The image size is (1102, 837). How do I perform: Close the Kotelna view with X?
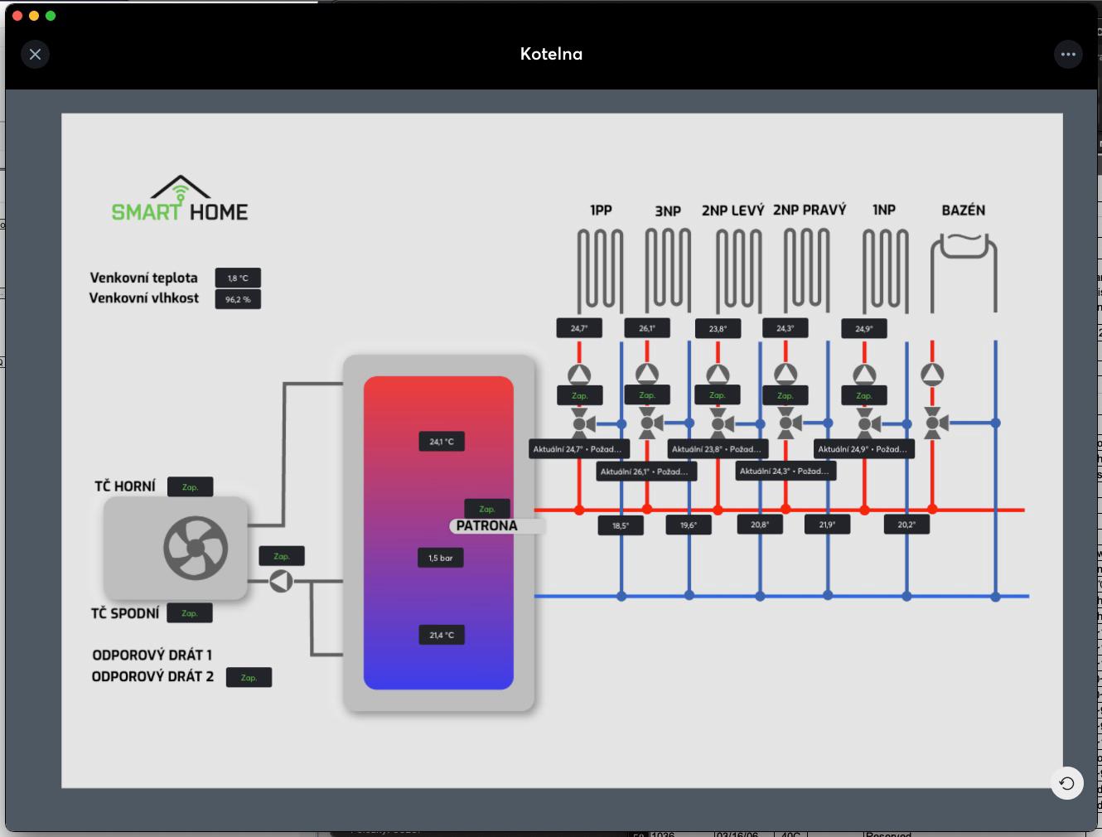click(35, 55)
